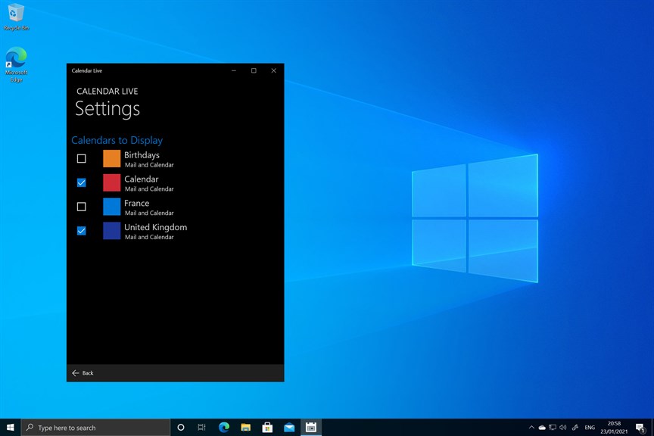Open the Mail app from the taskbar
This screenshot has height=436, width=654.
point(289,427)
